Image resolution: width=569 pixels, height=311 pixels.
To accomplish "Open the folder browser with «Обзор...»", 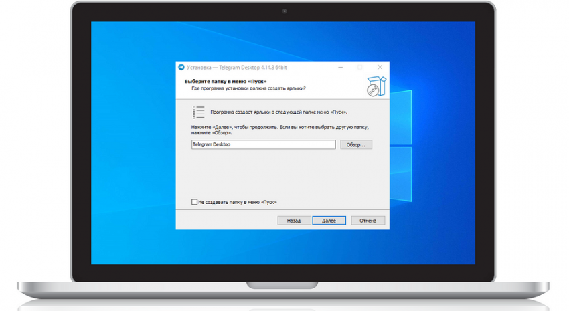I will (355, 144).
